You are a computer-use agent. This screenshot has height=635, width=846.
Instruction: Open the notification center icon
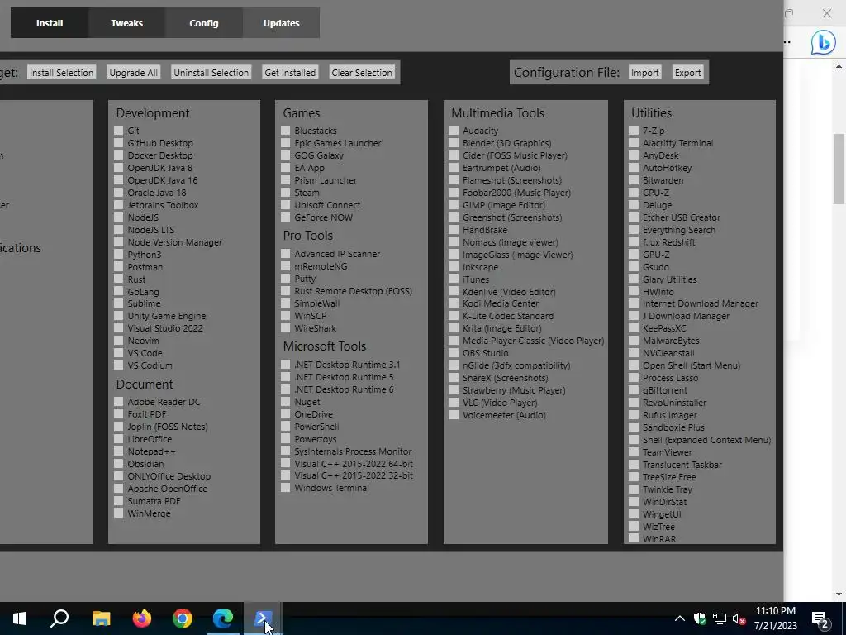click(820, 619)
